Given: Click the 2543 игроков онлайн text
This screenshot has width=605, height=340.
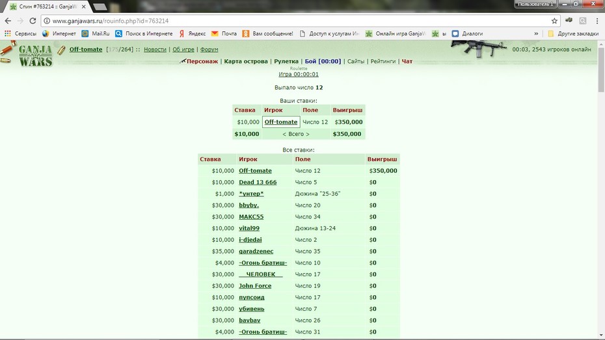Looking at the screenshot, I should tap(561, 49).
